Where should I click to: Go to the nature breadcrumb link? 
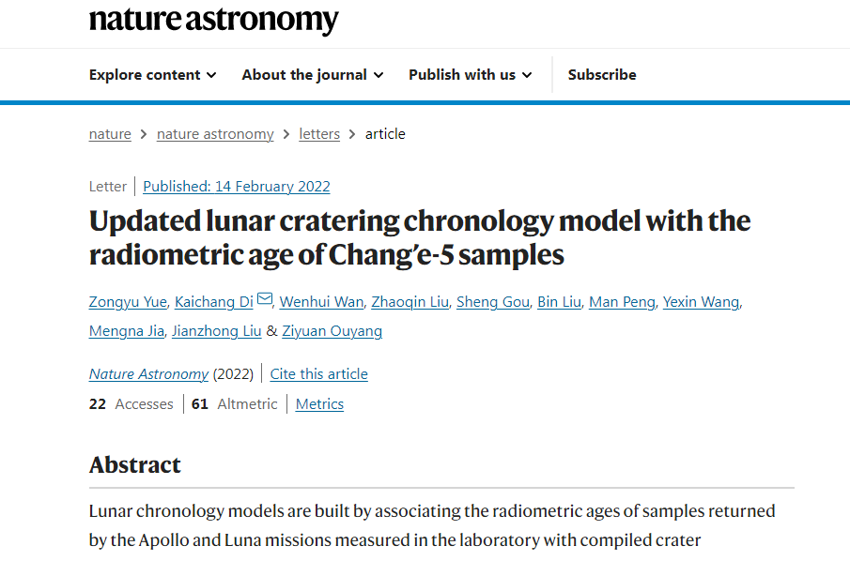pos(110,134)
